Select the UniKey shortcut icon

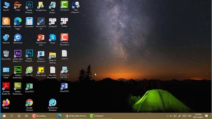(64, 22)
